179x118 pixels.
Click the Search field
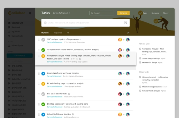(102, 13)
